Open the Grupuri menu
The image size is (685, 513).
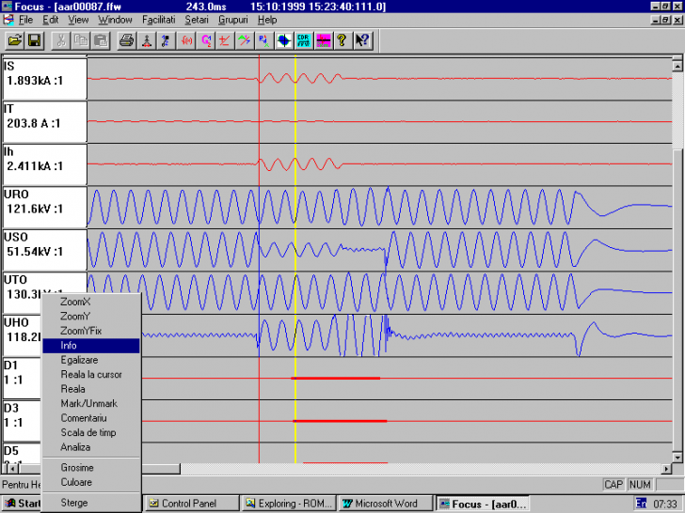point(233,20)
